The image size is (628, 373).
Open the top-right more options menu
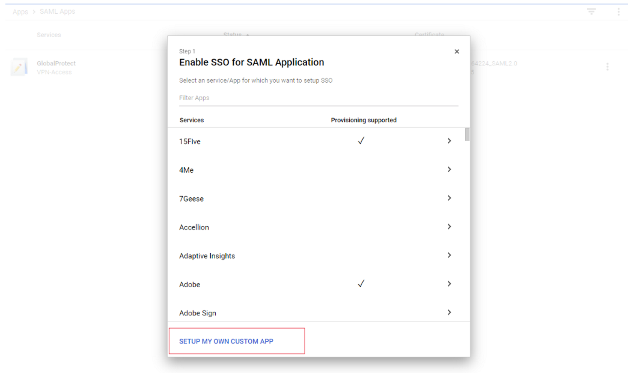[618, 11]
